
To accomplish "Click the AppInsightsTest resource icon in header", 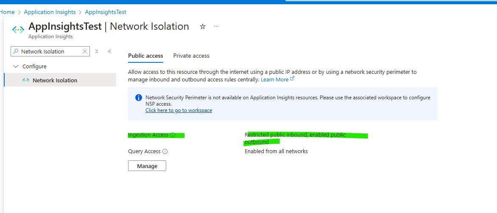I will (x=18, y=30).
